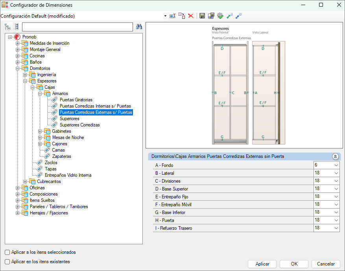345x271 pixels.
Task: Click the save-as icon with stacked disks
Action: [x=211, y=16]
